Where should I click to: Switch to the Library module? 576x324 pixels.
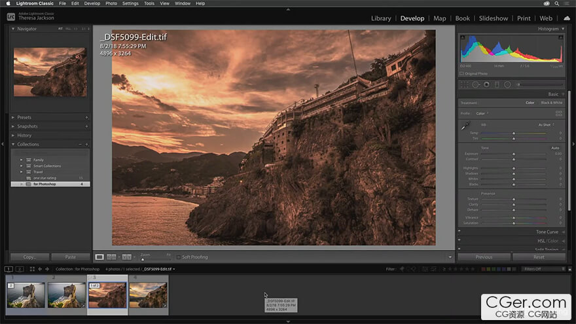[x=381, y=18]
